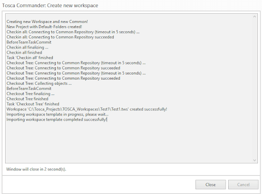Click the empty area of the log text box
This screenshot has width=262, height=194.
click(x=129, y=141)
